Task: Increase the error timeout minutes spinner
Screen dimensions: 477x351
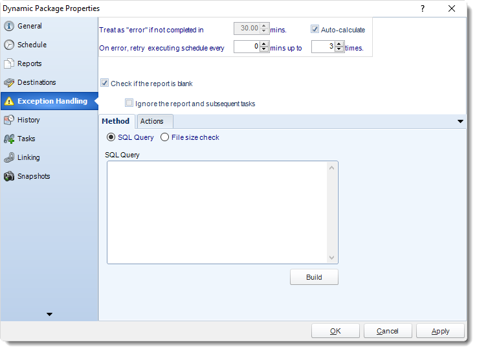Action: tap(264, 26)
